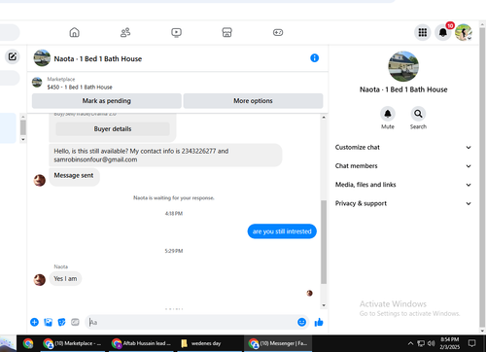Expand Customize chat section
Screen dimensions: 486x352
pyautogui.click(x=403, y=147)
